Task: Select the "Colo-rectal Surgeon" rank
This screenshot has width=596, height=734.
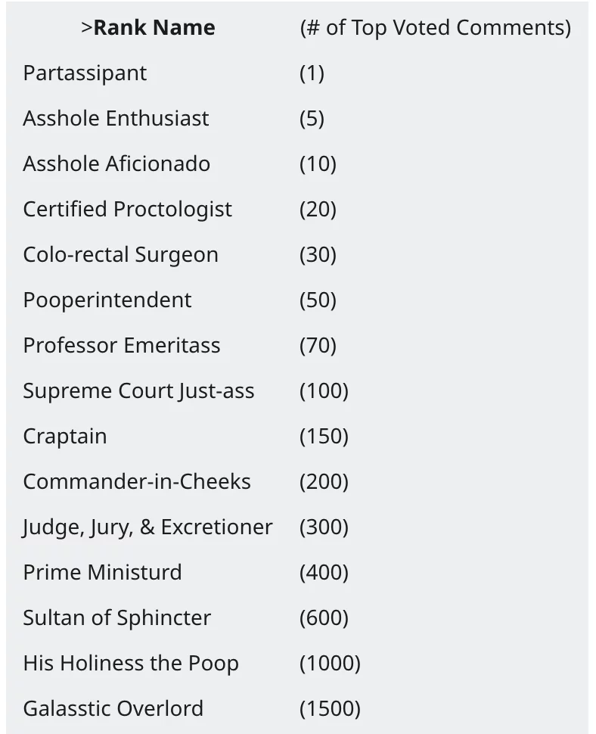Action: (x=120, y=255)
